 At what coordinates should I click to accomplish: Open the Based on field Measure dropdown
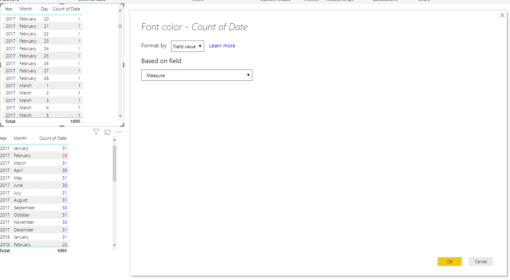[x=197, y=75]
